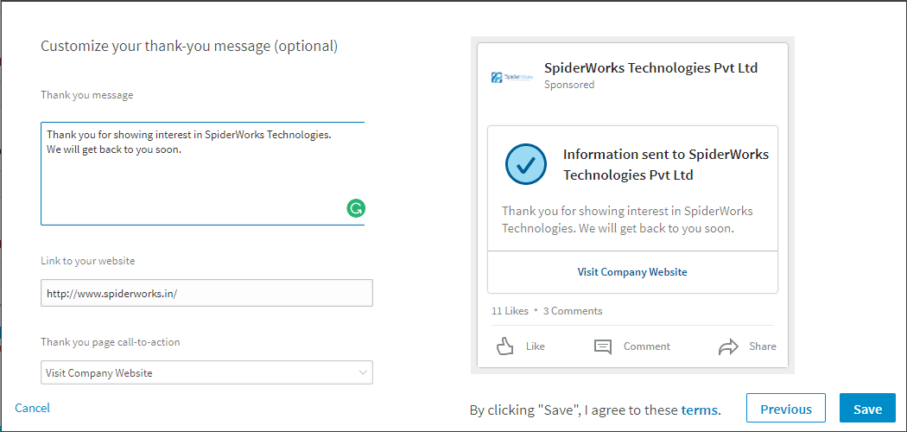Click the Share arrow icon
907x432 pixels.
[x=728, y=346]
